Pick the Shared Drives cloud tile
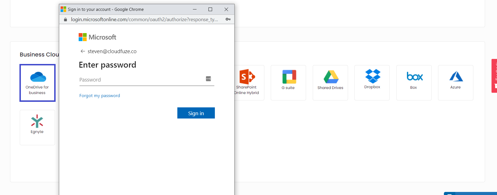Viewport: 497px width, 195px height. tap(330, 83)
